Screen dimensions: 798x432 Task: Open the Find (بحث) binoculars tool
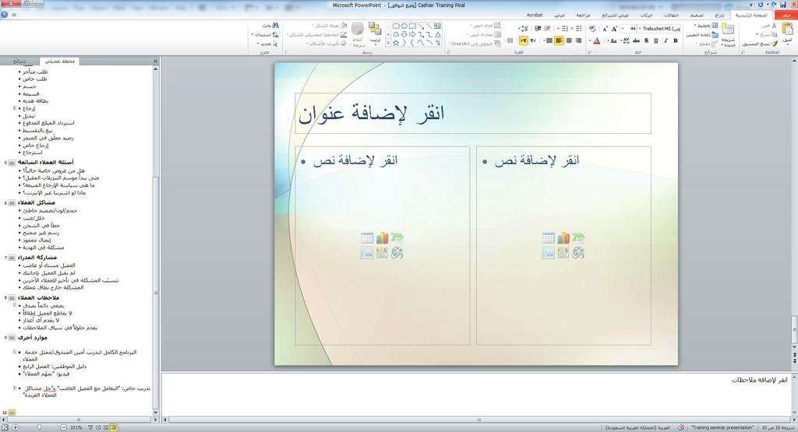point(270,26)
